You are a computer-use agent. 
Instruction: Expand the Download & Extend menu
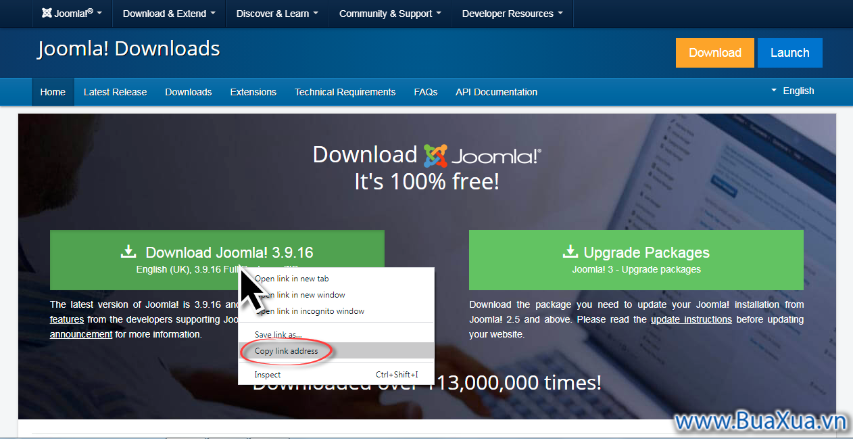[169, 14]
